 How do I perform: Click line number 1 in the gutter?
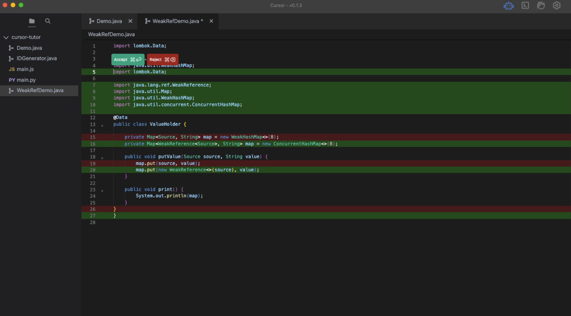click(x=94, y=46)
